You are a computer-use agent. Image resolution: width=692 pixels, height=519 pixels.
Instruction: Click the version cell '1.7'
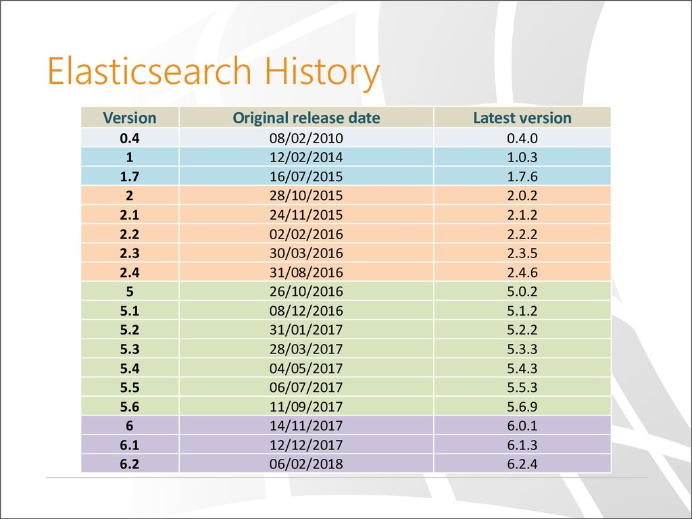point(130,176)
